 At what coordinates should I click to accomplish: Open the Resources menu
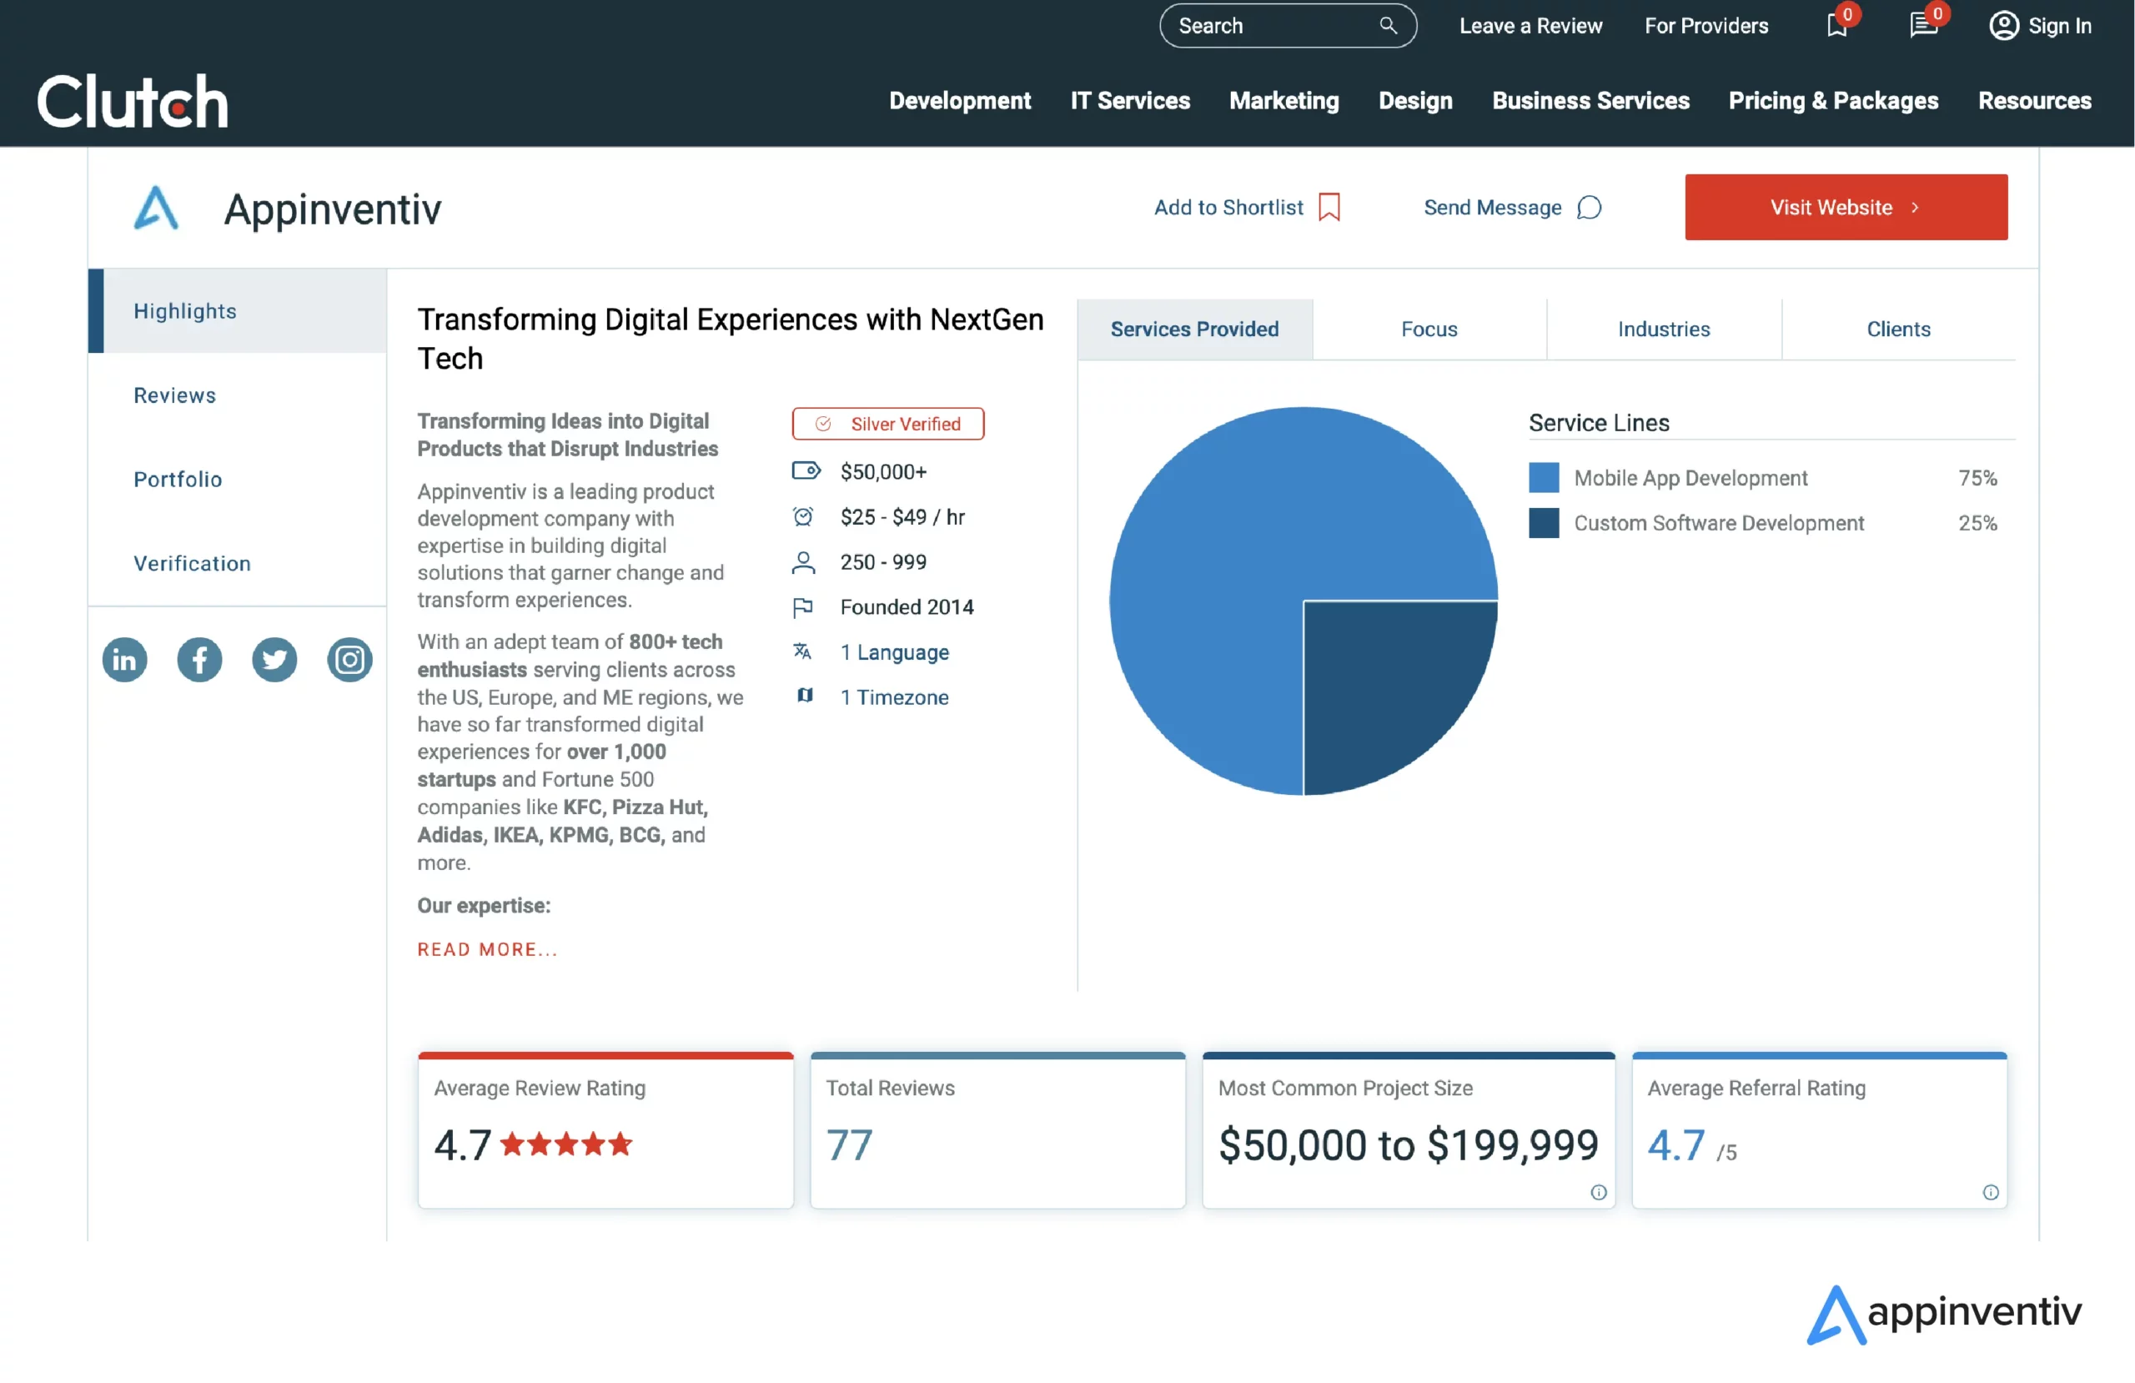pyautogui.click(x=2035, y=101)
